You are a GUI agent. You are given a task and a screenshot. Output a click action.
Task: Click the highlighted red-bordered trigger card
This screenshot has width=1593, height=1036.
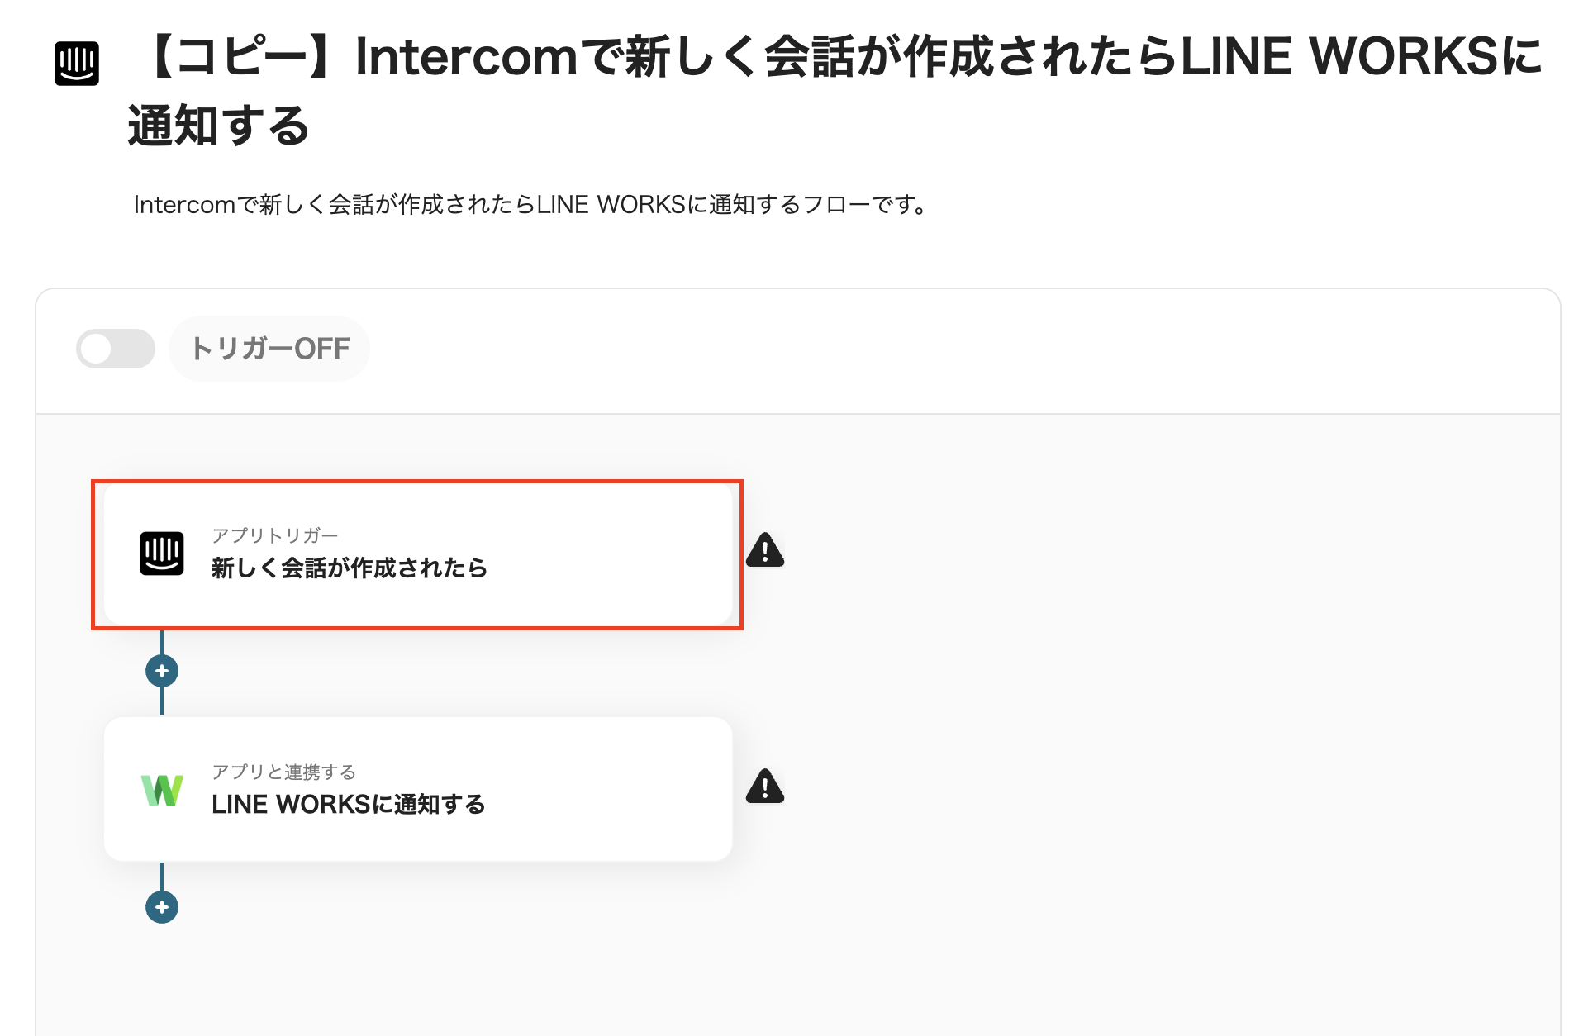pyautogui.click(x=417, y=554)
